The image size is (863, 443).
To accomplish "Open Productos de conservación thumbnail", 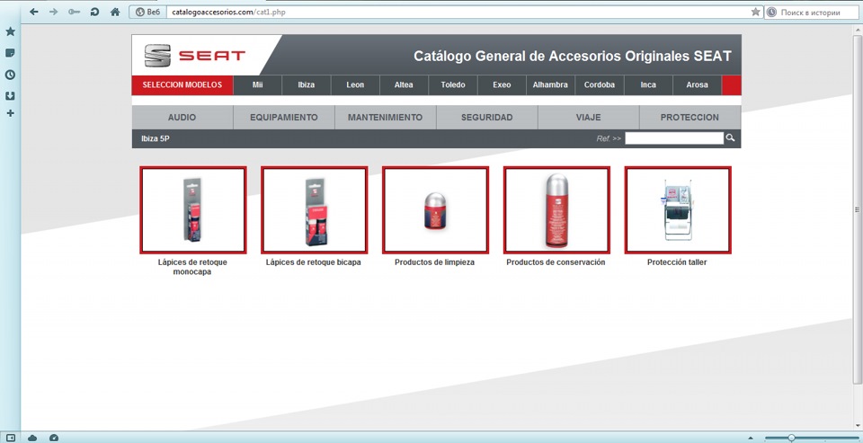I will tap(556, 209).
